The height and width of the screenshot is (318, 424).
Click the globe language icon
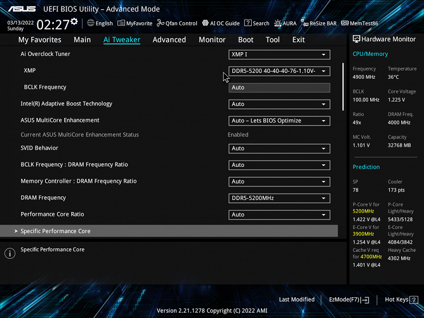(x=91, y=23)
